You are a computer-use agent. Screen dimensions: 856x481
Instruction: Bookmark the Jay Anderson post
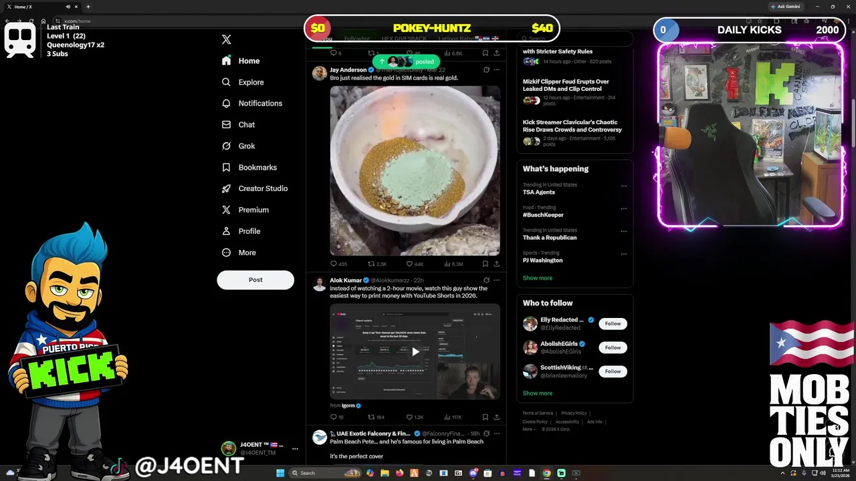486,264
